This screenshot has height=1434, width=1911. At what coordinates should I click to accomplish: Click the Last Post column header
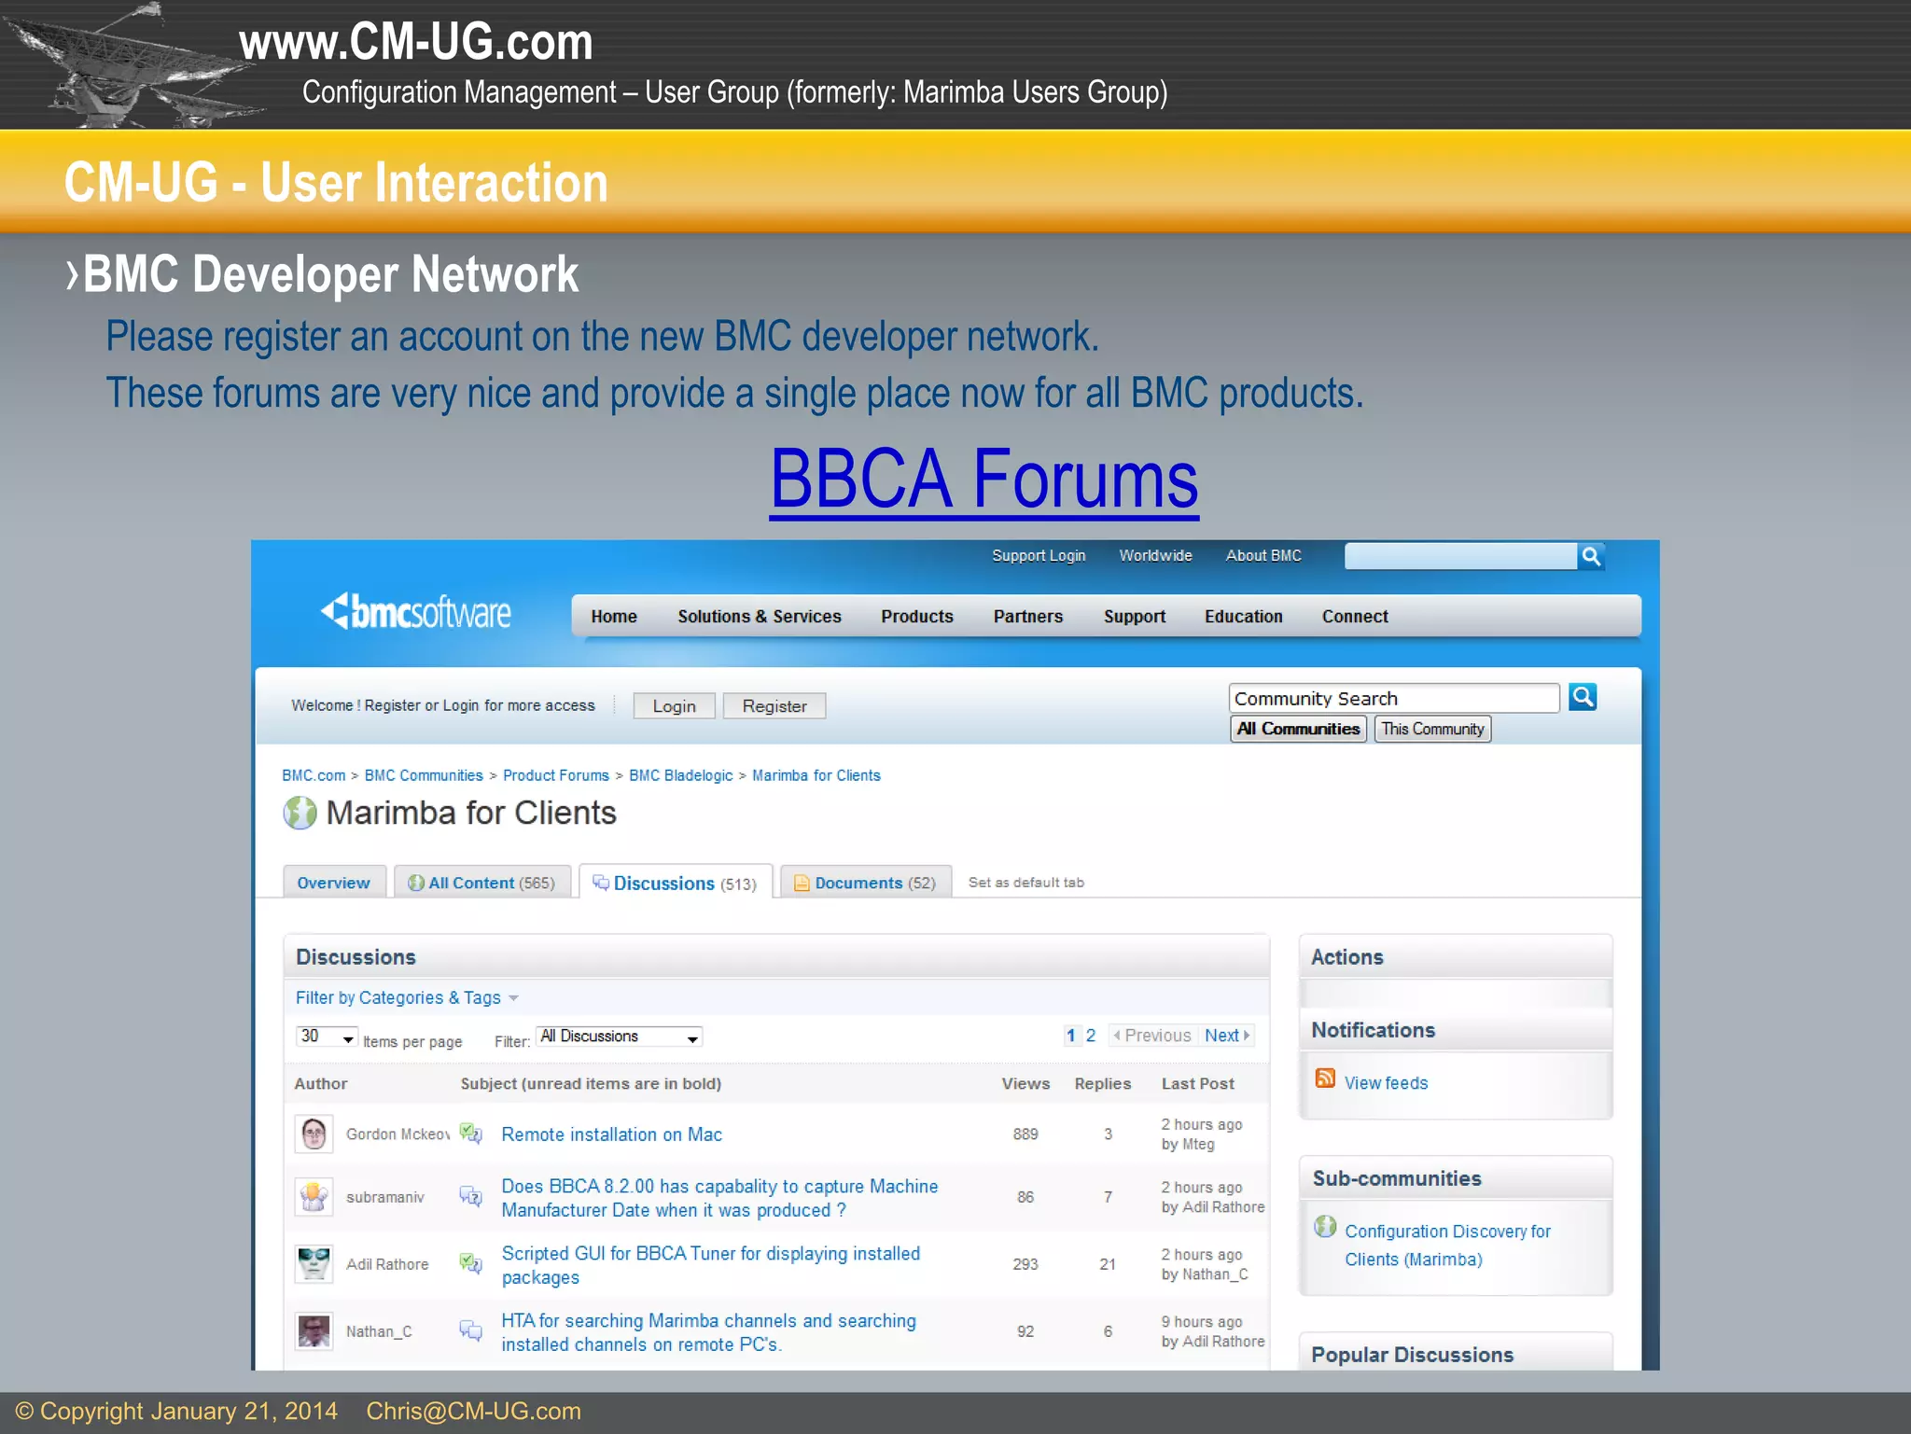1198,1083
